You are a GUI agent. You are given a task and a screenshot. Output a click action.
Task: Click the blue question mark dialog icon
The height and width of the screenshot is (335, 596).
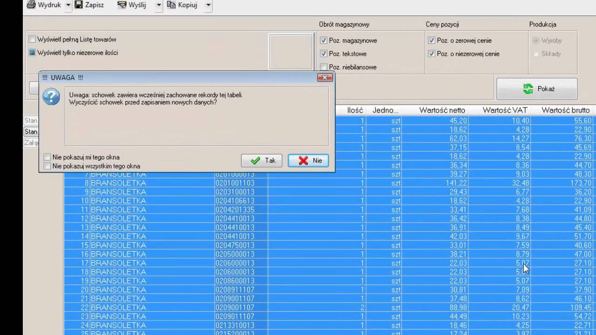coord(51,97)
